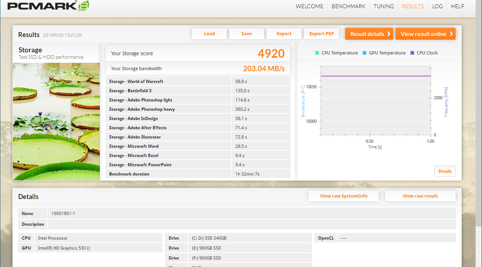Click the Storage water lily thumbnail
Screen dimensions: 482x267
coord(56,121)
